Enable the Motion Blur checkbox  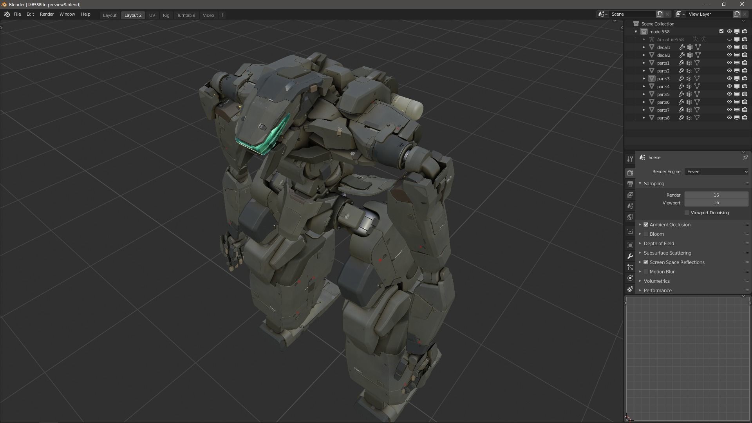click(646, 271)
